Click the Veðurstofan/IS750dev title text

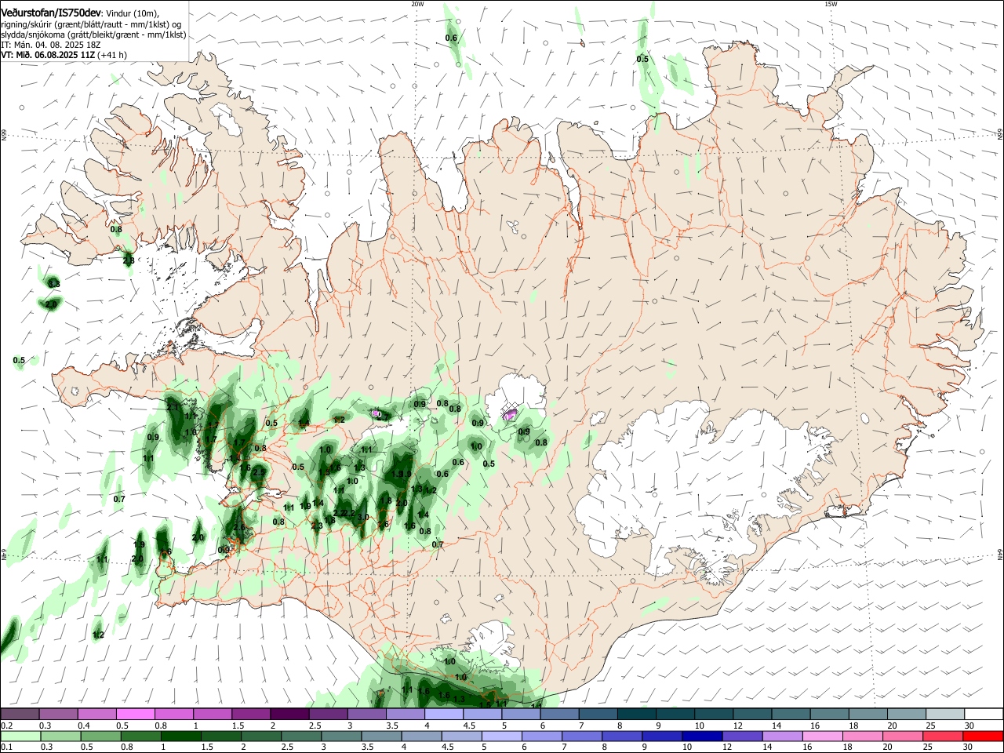pyautogui.click(x=51, y=13)
